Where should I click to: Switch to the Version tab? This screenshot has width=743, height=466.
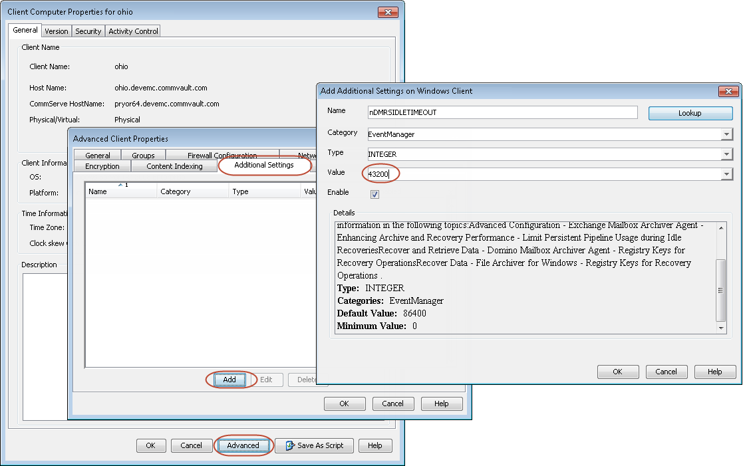click(57, 31)
